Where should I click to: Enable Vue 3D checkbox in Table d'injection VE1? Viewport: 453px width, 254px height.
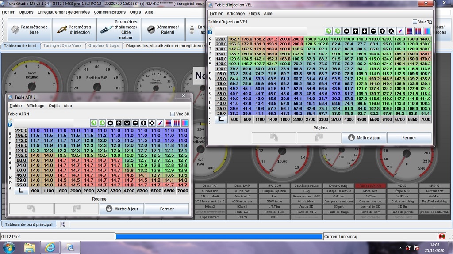pos(415,22)
